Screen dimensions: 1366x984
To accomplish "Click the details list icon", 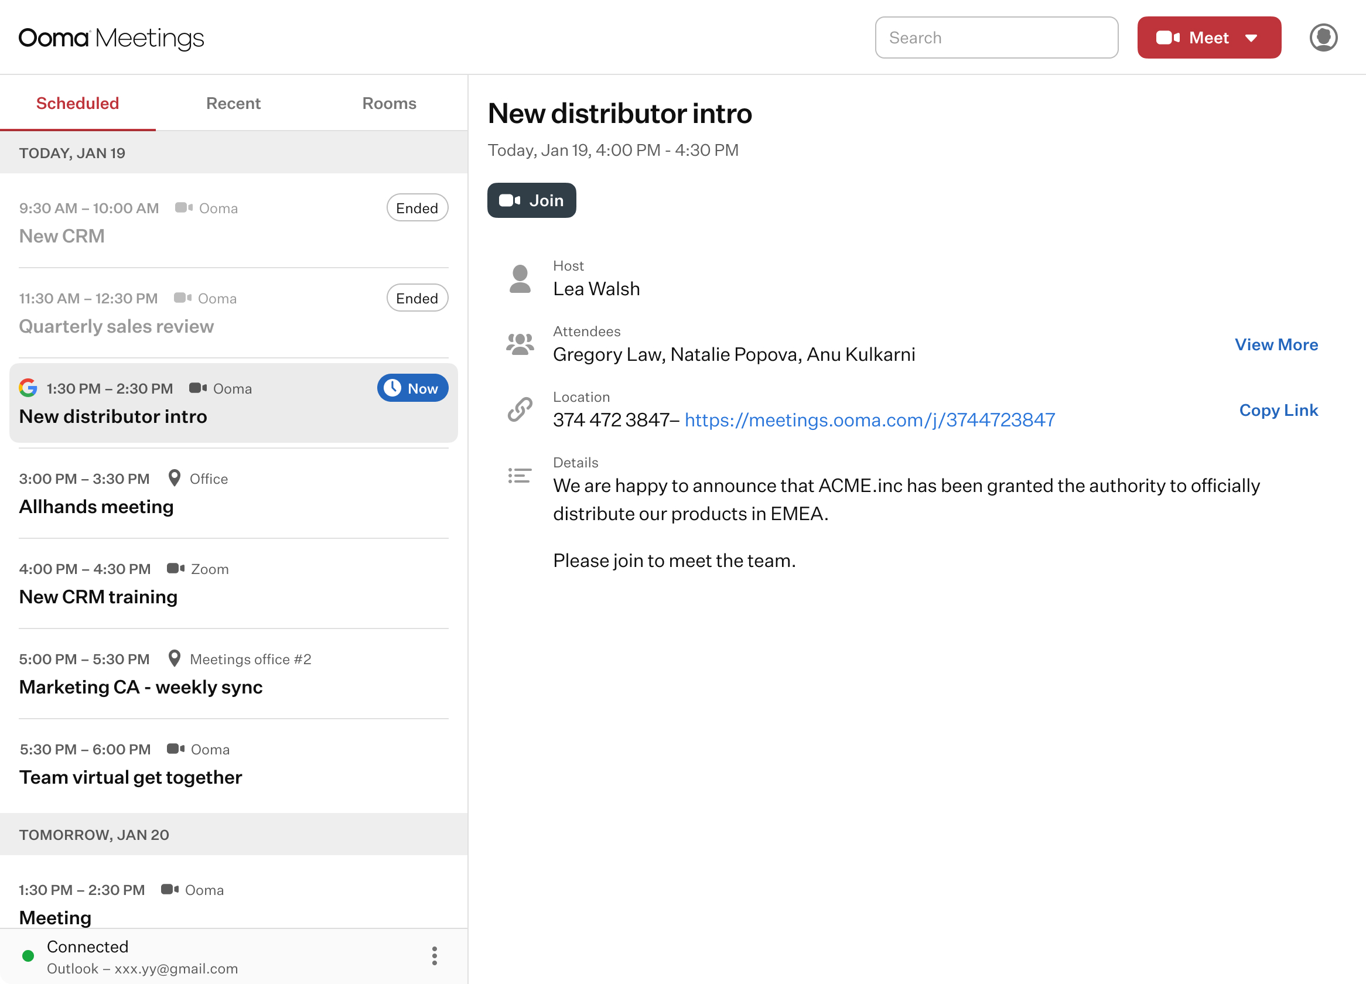I will click(x=520, y=476).
